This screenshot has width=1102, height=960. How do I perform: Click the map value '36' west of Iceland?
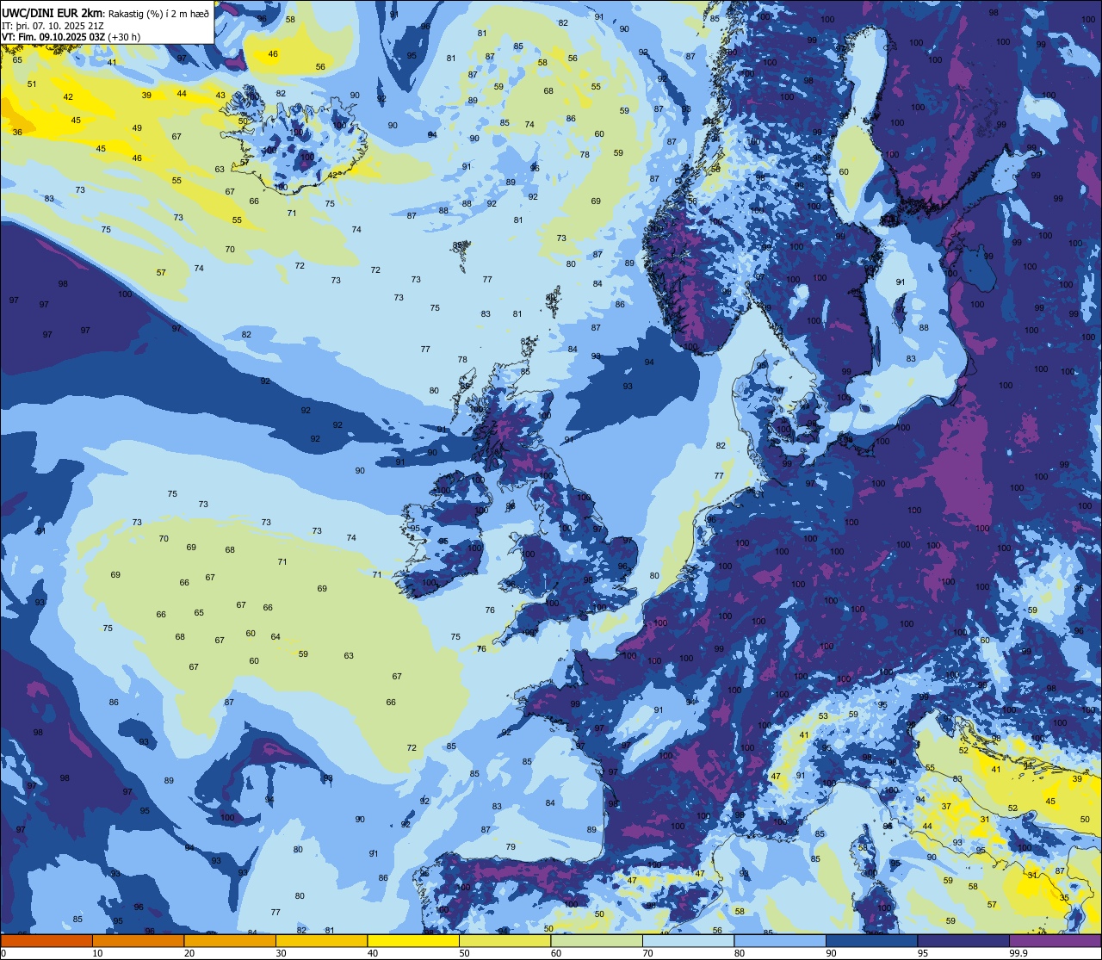[x=17, y=132]
